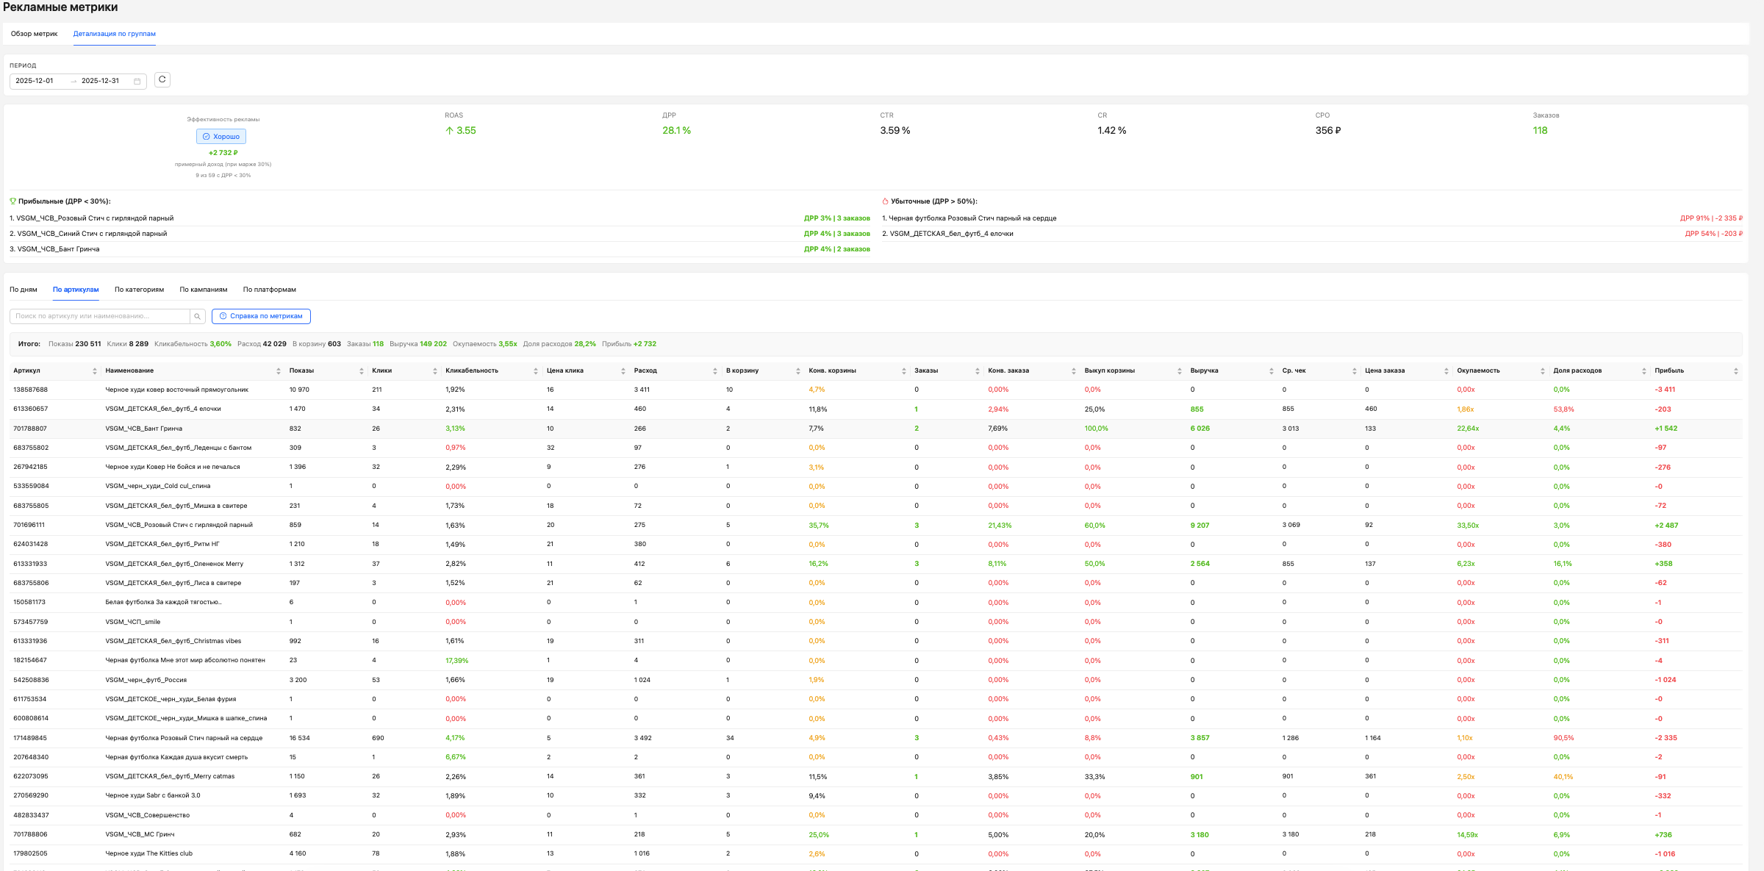Open the calendar icon in date range

point(137,81)
